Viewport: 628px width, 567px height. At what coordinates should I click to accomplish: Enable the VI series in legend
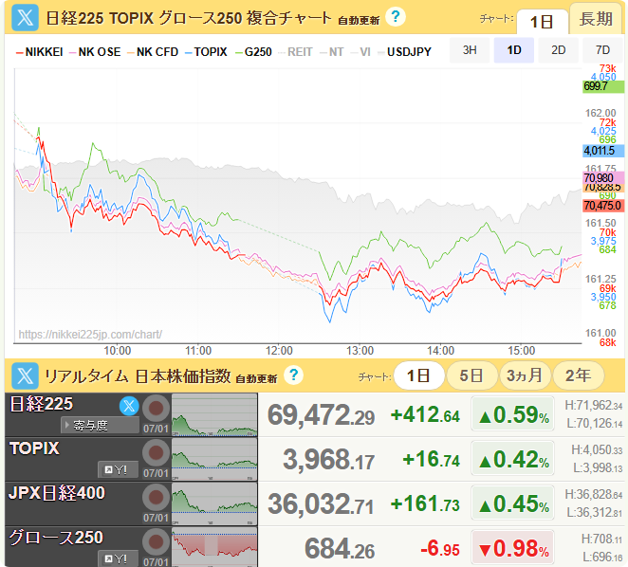360,52
